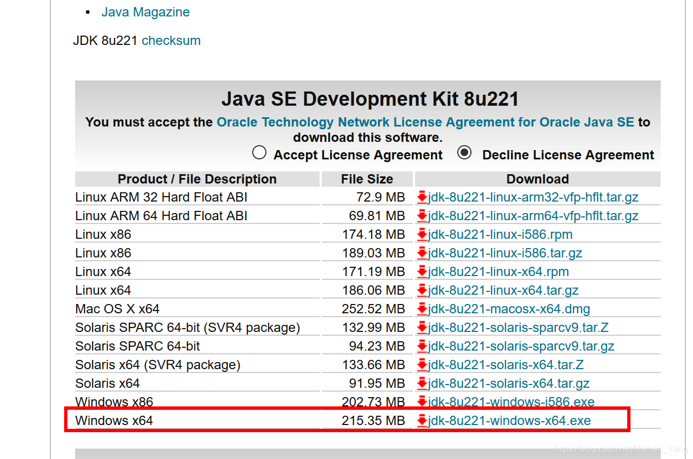This screenshot has height=459, width=693.
Task: Download jdk-8u221-solaris-x64.tar.Z file
Action: tap(505, 365)
